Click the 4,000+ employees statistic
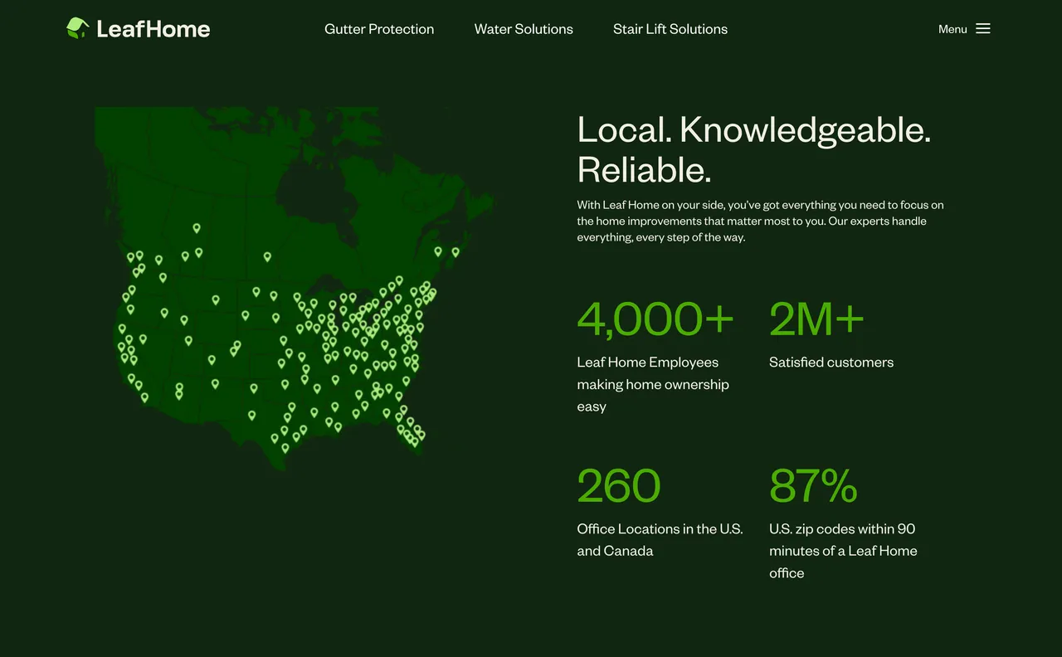This screenshot has height=657, width=1062. coord(655,319)
